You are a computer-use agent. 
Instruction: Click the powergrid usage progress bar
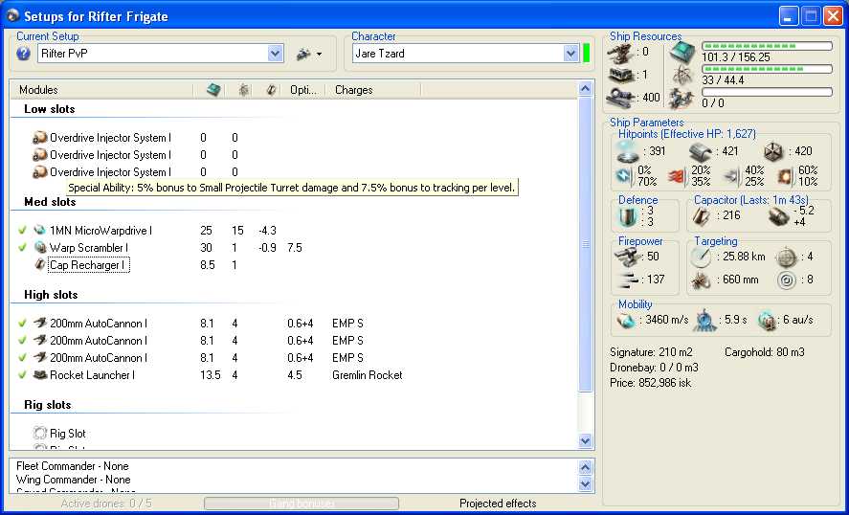tap(767, 69)
